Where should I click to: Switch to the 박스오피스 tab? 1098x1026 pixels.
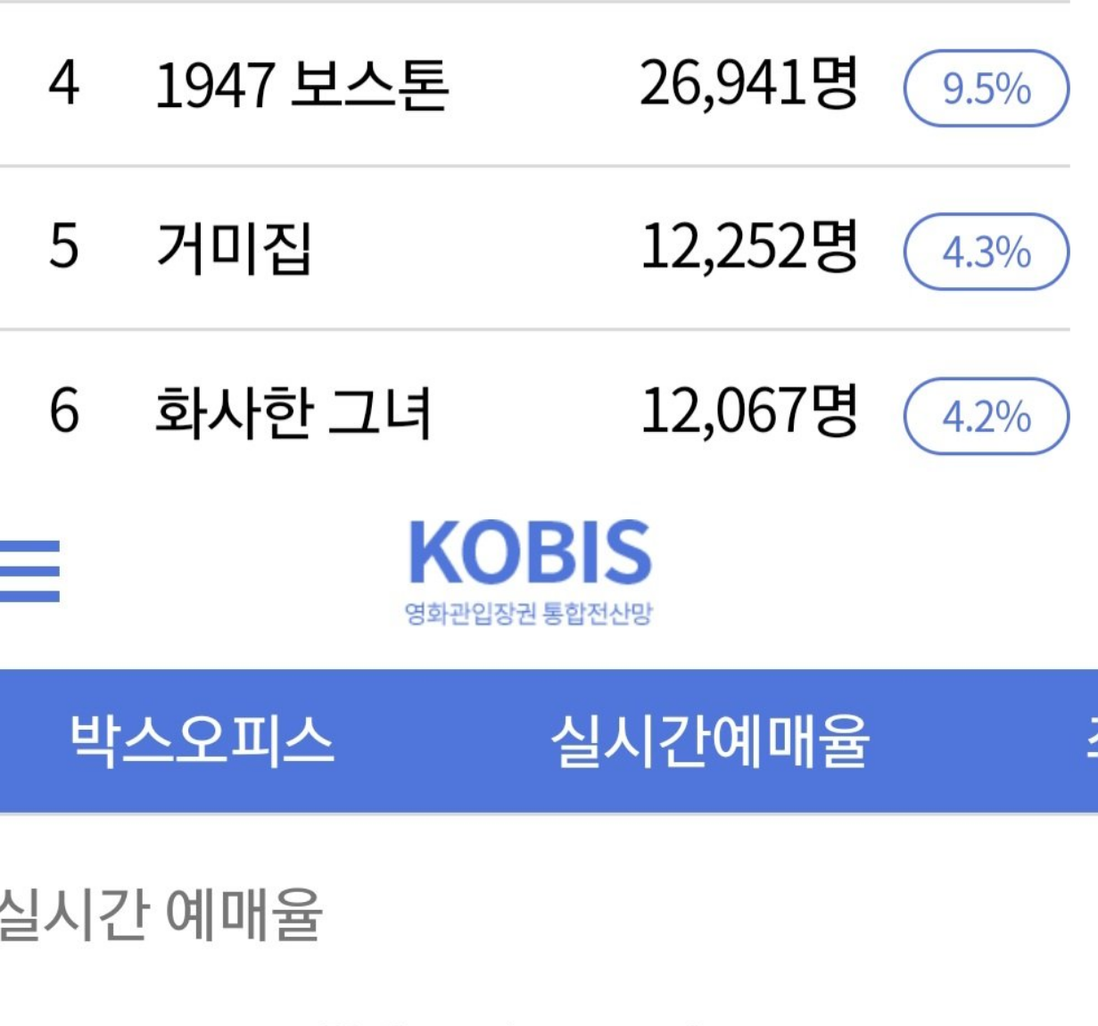click(202, 741)
